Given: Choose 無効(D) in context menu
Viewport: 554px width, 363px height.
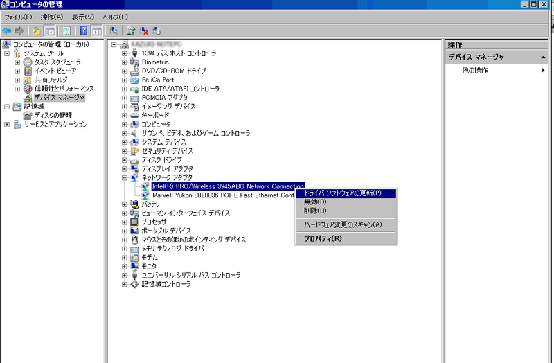Looking at the screenshot, I should click(346, 202).
